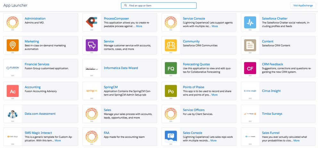This screenshot has height=148, width=318.
Task: Click 'For use by Client Services.' text
Action: coord(198,114)
